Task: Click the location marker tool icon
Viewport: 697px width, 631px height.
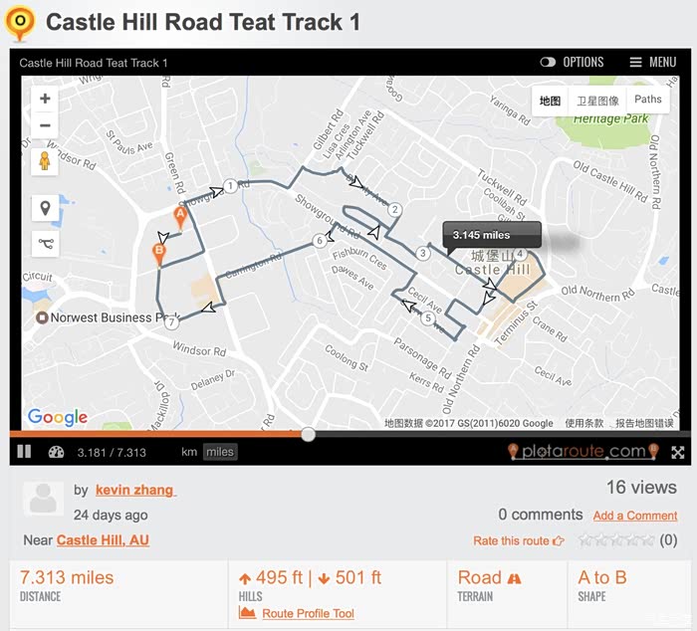Action: coord(45,208)
